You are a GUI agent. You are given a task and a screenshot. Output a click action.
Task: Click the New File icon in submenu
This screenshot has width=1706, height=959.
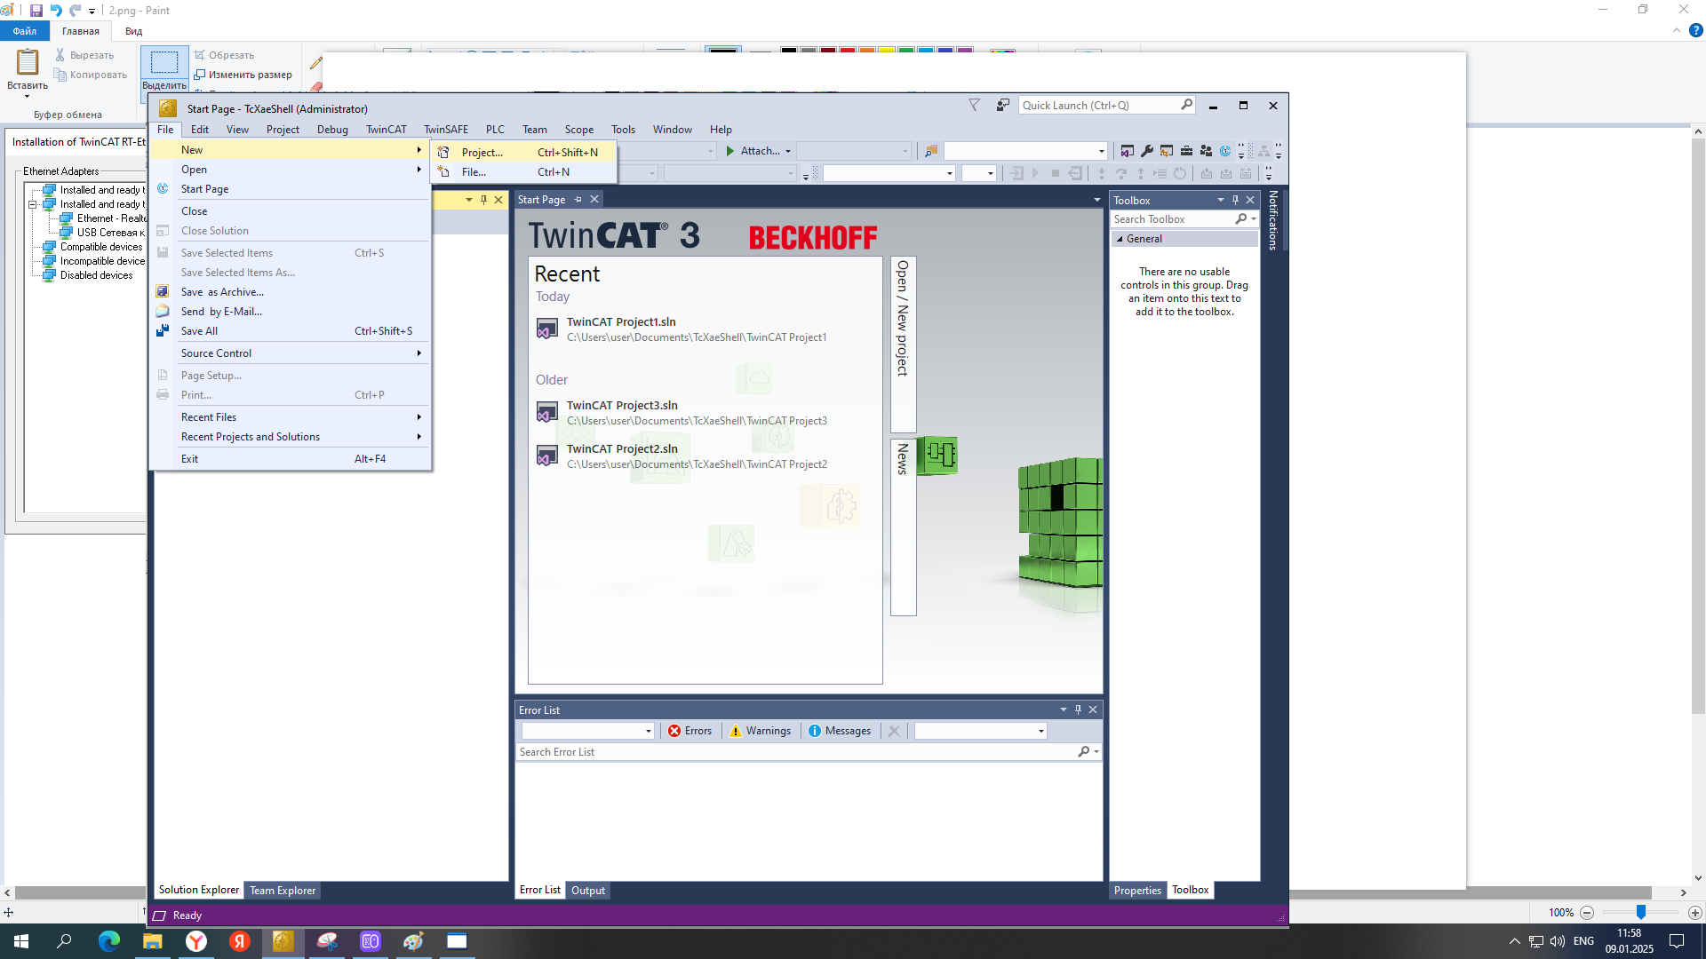pos(443,171)
